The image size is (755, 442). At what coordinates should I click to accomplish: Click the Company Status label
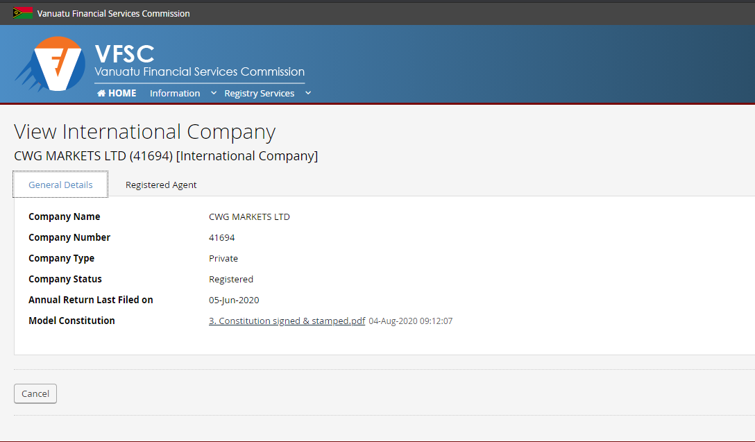tap(65, 279)
